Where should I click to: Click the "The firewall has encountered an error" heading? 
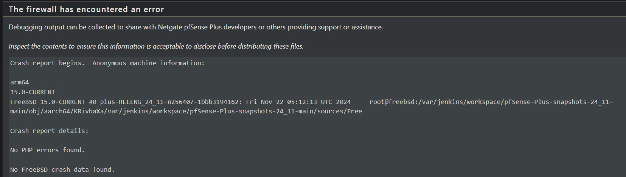86,9
